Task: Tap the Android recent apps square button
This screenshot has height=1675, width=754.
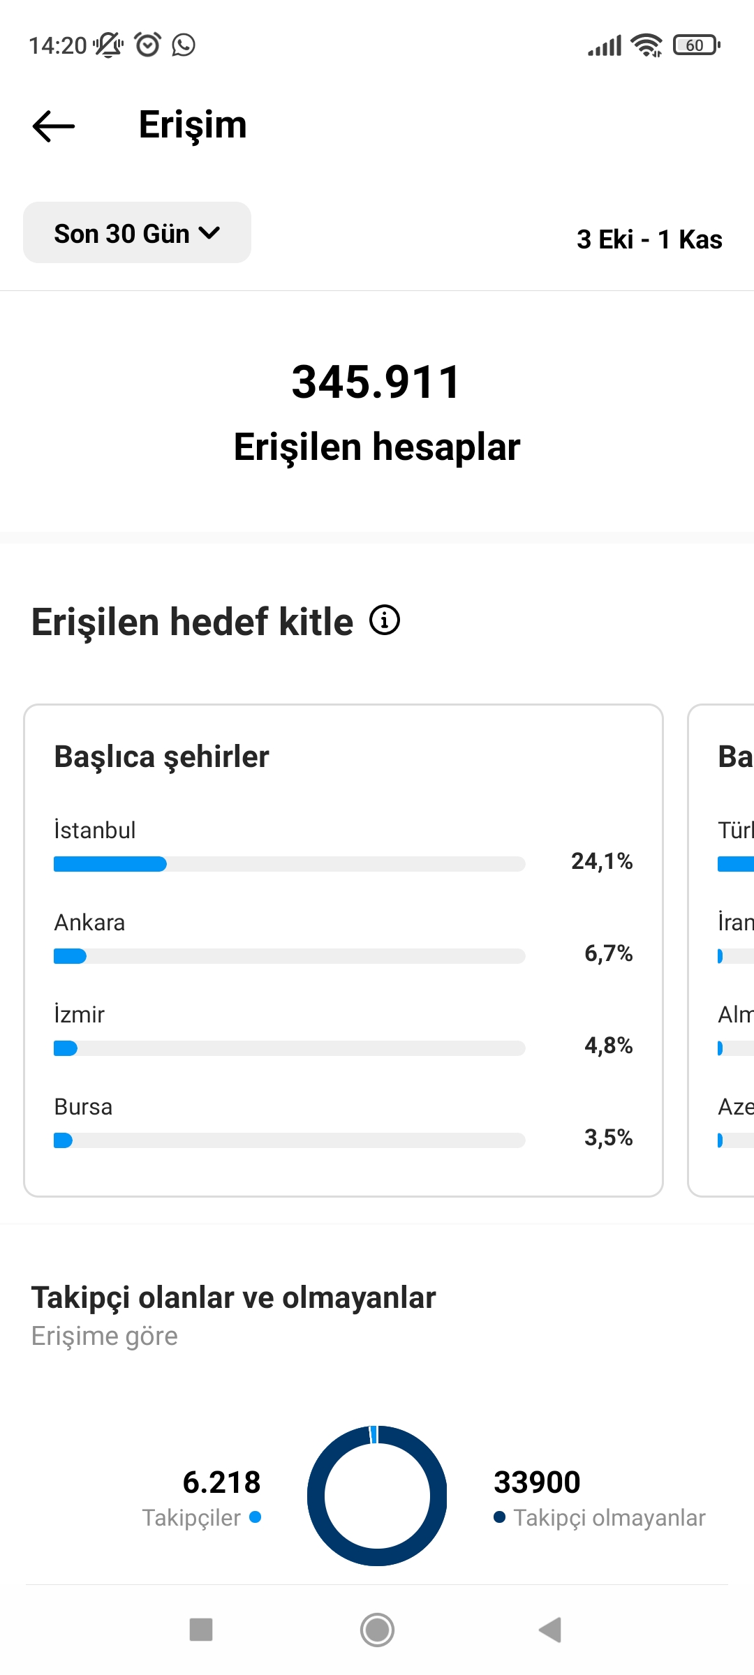Action: [x=201, y=1630]
